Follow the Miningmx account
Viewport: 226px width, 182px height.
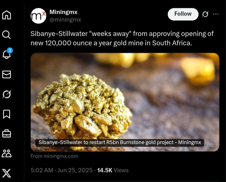(183, 14)
